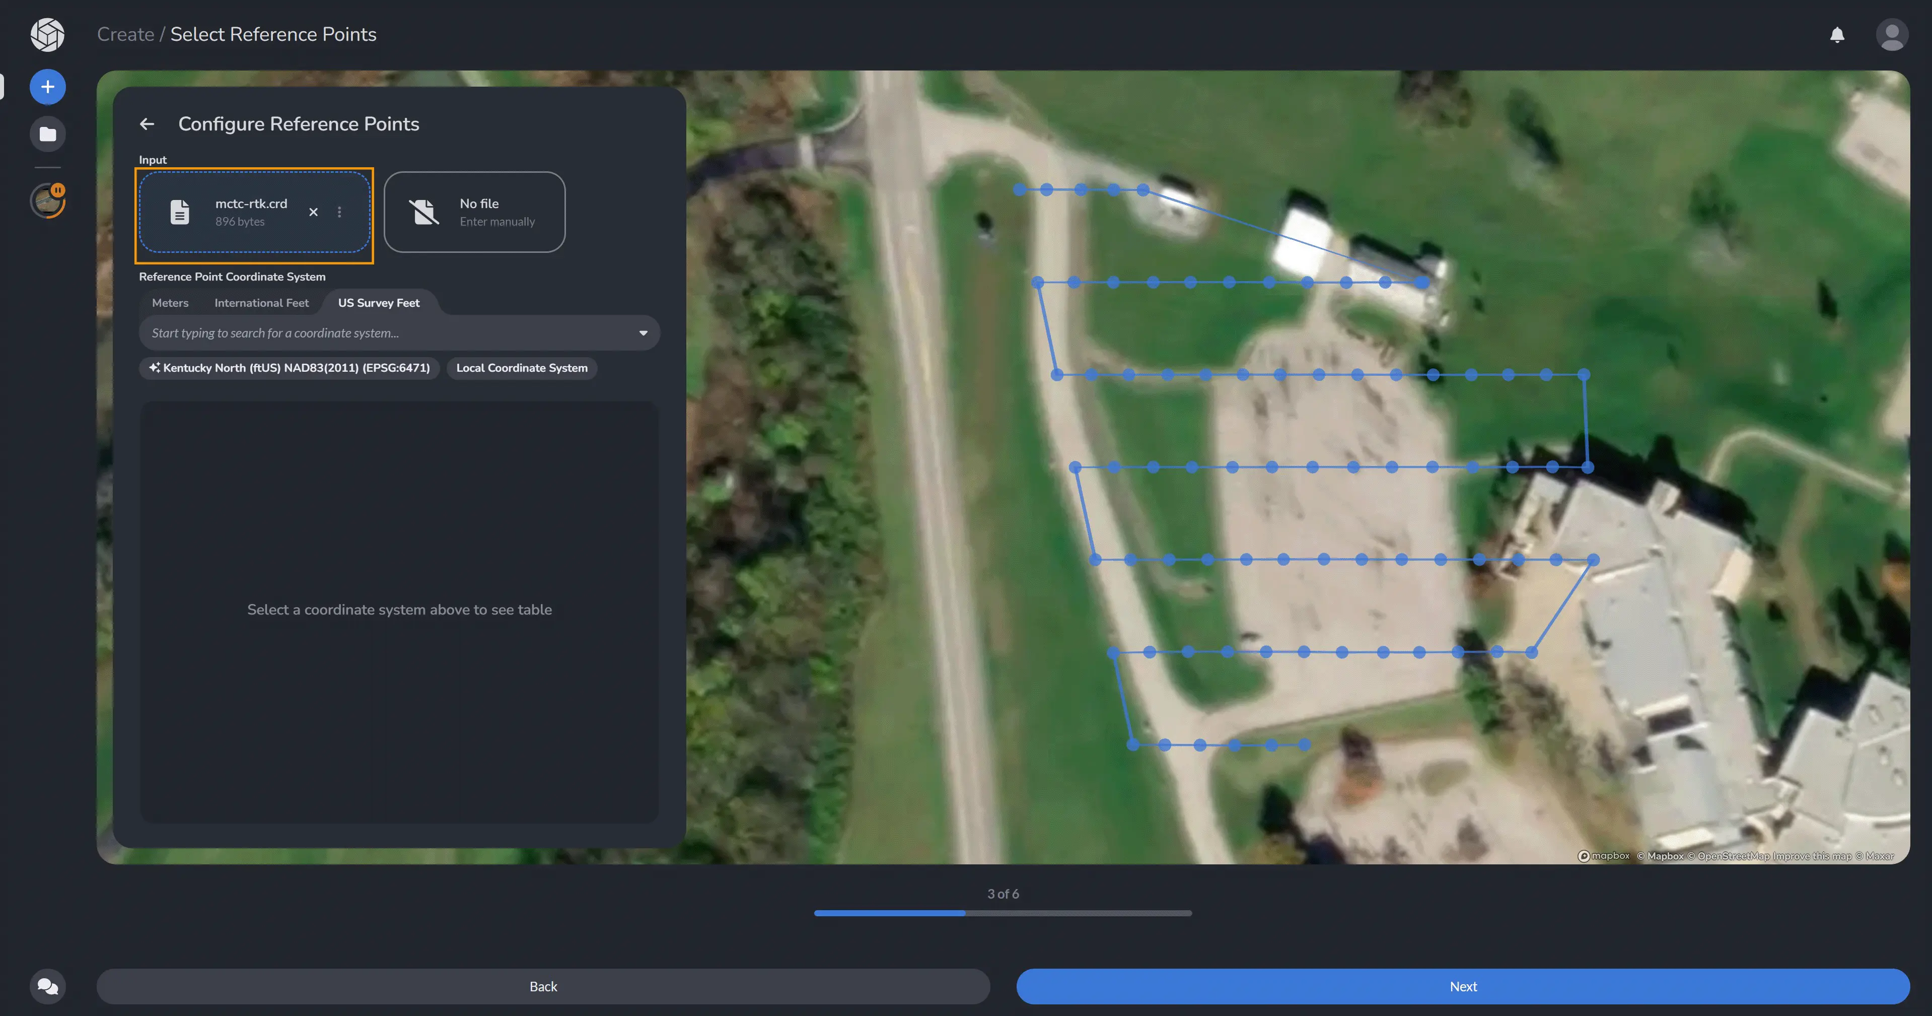Image resolution: width=1932 pixels, height=1016 pixels.
Task: Click the 3 of 6 progress bar
Action: click(1003, 913)
